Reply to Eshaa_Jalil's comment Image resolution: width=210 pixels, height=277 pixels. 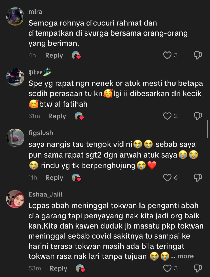click(x=59, y=268)
